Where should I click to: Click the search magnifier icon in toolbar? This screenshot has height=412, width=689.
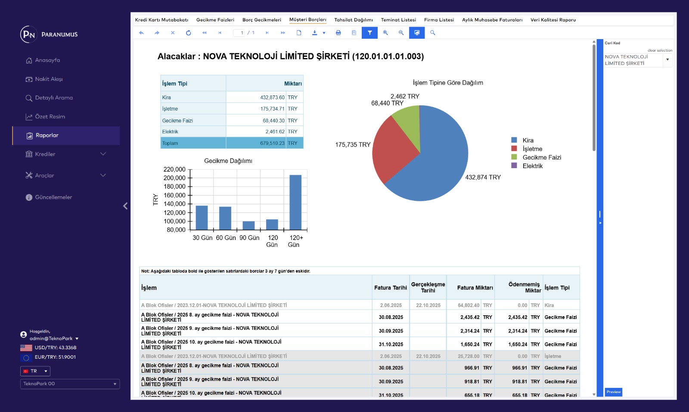[433, 33]
